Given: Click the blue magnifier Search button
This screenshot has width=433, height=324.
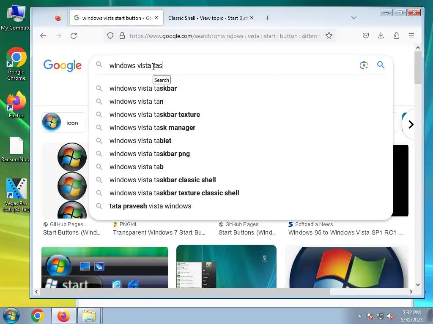Looking at the screenshot, I should (381, 65).
